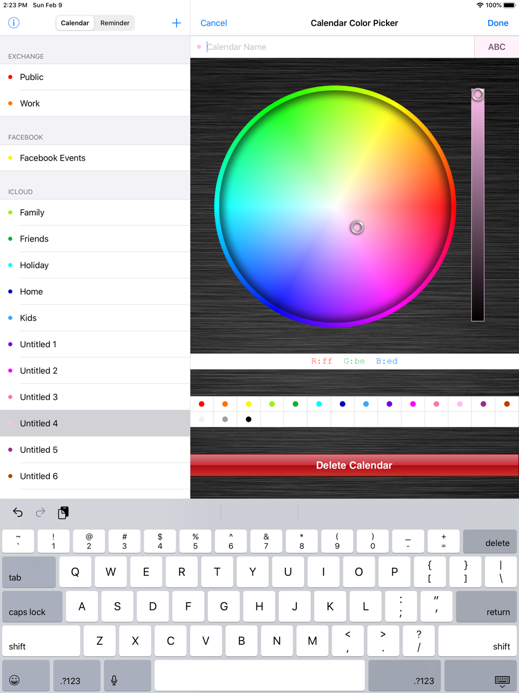The width and height of the screenshot is (519, 693).
Task: Tap the undo arrow above keyboard
Action: tap(18, 513)
